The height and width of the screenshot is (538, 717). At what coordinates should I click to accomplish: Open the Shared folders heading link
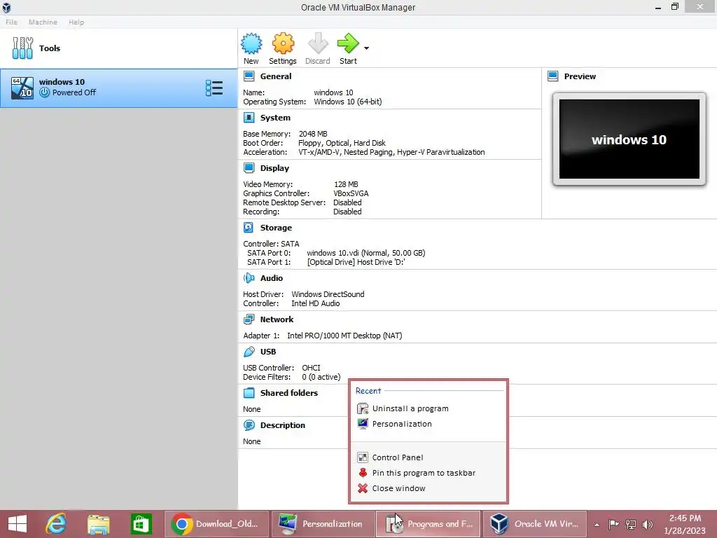pyautogui.click(x=289, y=392)
